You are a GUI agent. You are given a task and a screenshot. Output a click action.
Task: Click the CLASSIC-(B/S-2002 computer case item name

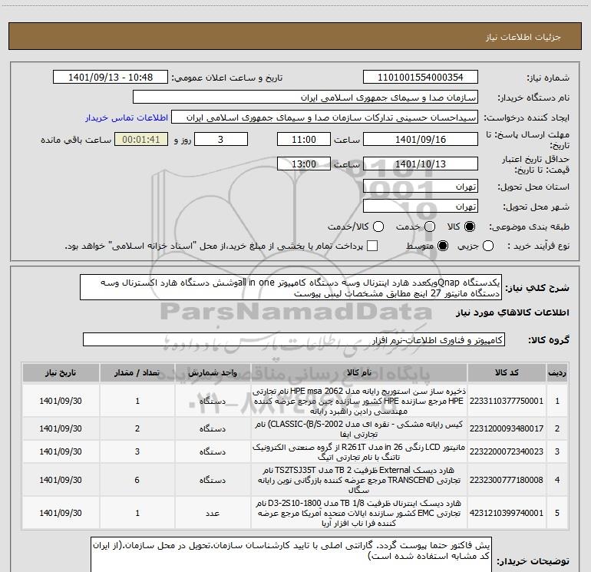coord(359,428)
